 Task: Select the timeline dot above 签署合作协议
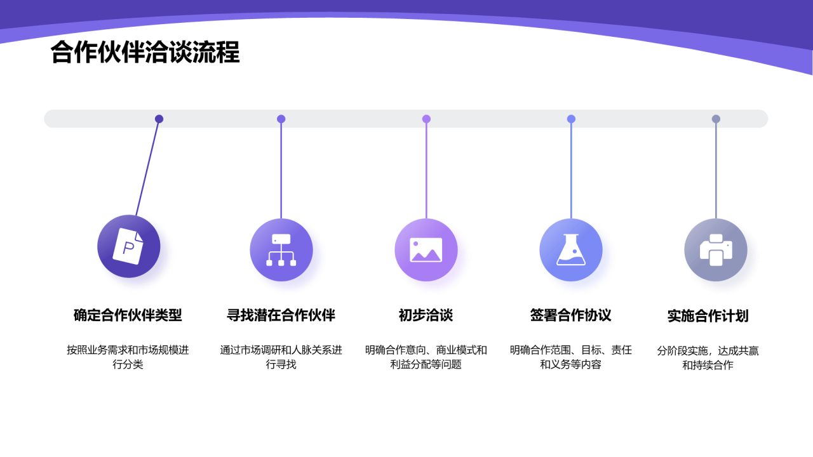pyautogui.click(x=571, y=118)
